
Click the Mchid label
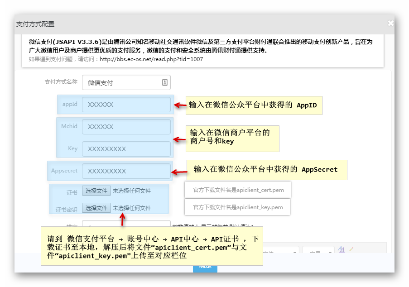(69, 126)
